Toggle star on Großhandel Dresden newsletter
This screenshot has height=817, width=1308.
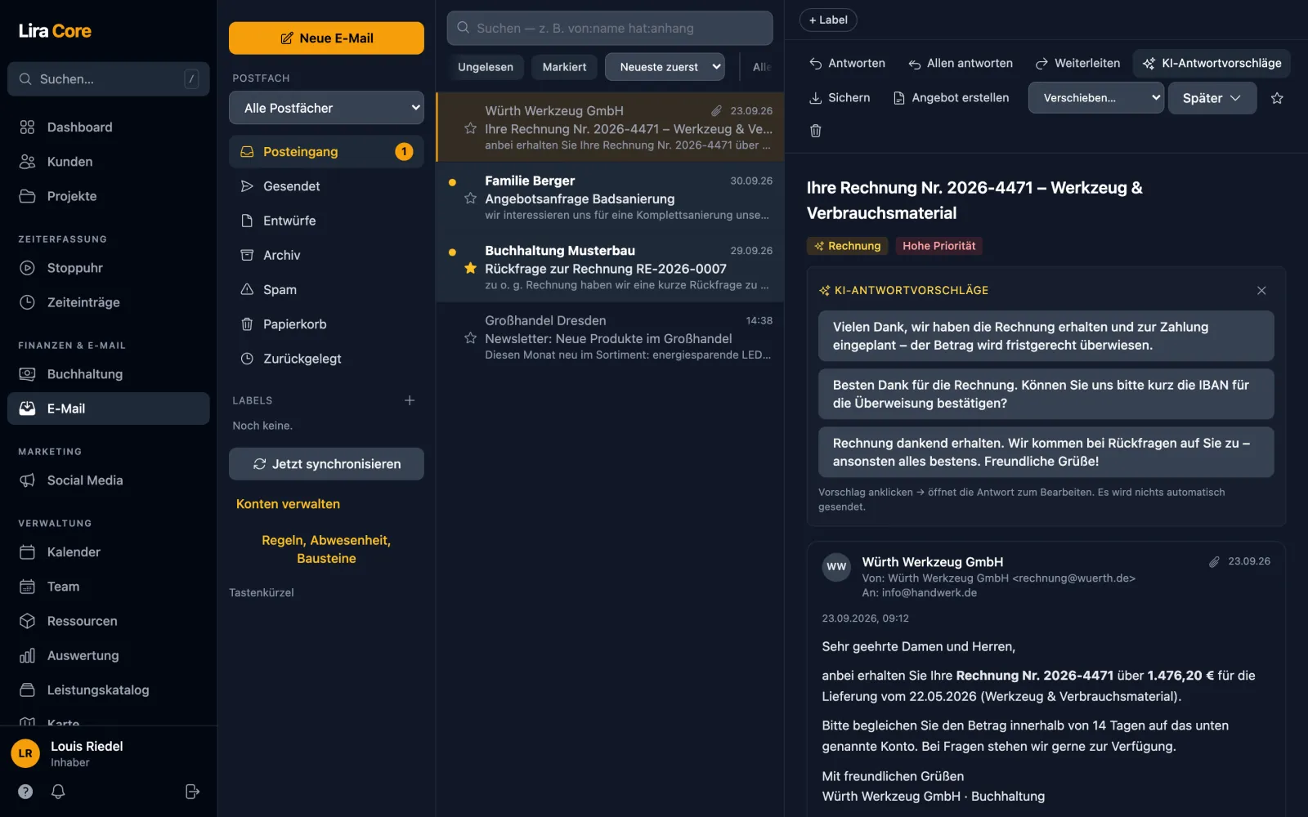(470, 338)
